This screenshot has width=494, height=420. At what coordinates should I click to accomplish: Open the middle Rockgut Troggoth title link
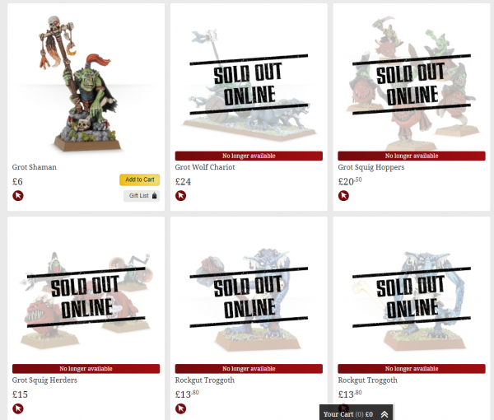205,380
